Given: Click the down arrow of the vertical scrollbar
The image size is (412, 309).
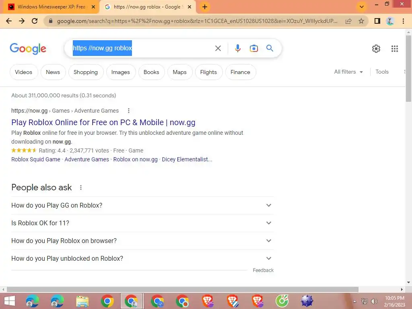Looking at the screenshot, I should pyautogui.click(x=408, y=282).
